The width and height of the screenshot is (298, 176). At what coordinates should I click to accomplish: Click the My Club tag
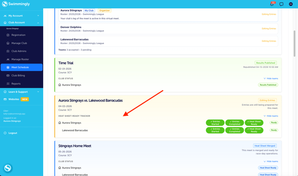(89, 11)
